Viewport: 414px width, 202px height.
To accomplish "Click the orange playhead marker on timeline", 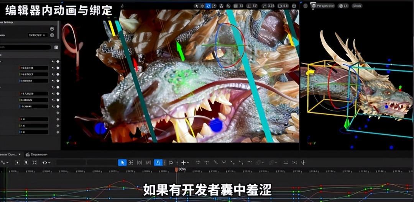I will [x=176, y=169].
